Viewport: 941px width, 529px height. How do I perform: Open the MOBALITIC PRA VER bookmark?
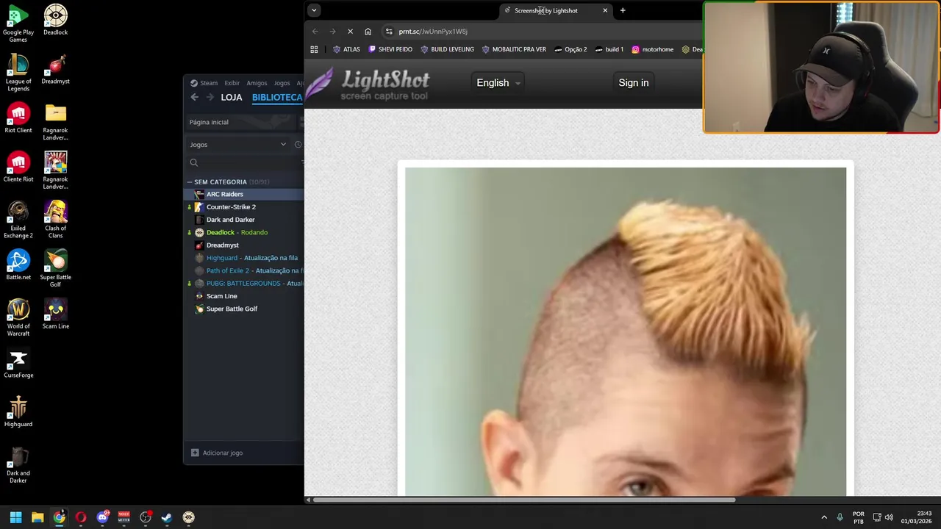[514, 49]
